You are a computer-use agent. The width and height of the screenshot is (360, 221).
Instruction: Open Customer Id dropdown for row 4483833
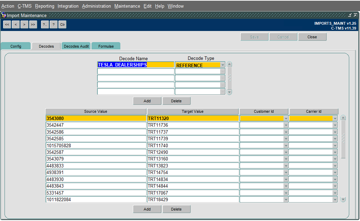[286, 166]
